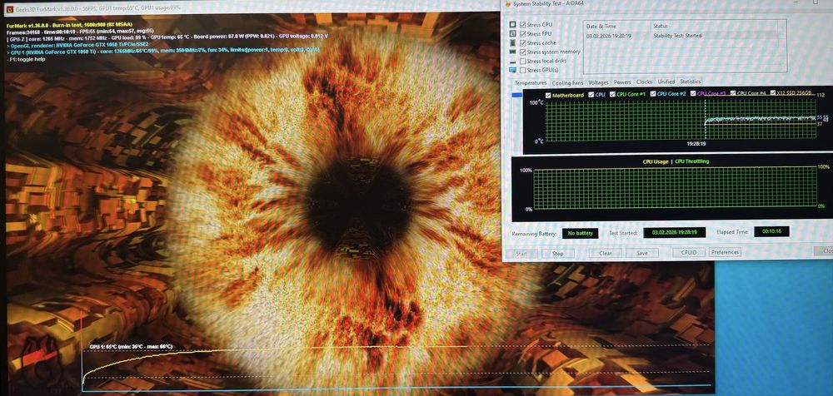The height and width of the screenshot is (396, 833).
Task: Click the FurMark 'F1: toggle help' line
Action: pos(26,59)
